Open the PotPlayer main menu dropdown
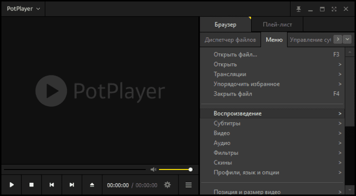Image resolution: width=356 pixels, height=196 pixels. 23,9
